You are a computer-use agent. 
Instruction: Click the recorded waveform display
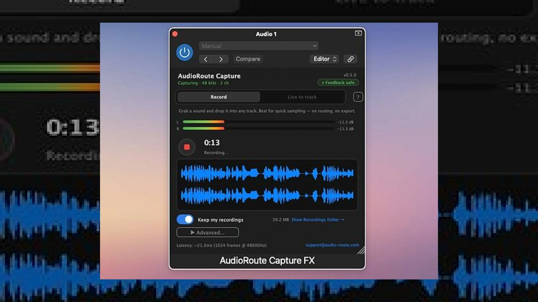pos(267,185)
